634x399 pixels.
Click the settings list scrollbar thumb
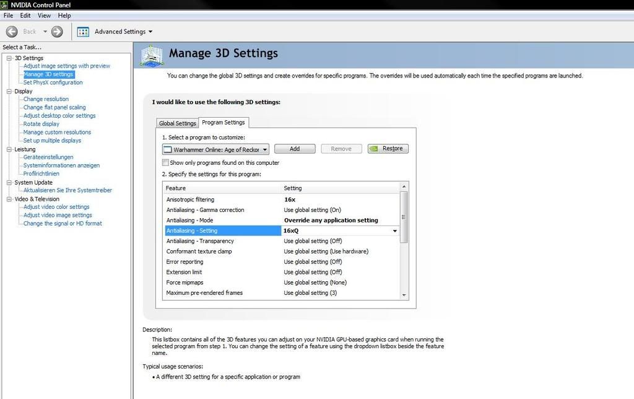pos(404,217)
